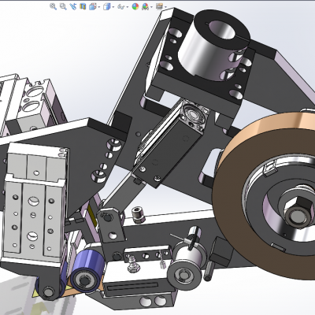Expand the Apply Scene dropdown arrow
The image size is (315, 315).
coord(151,7)
